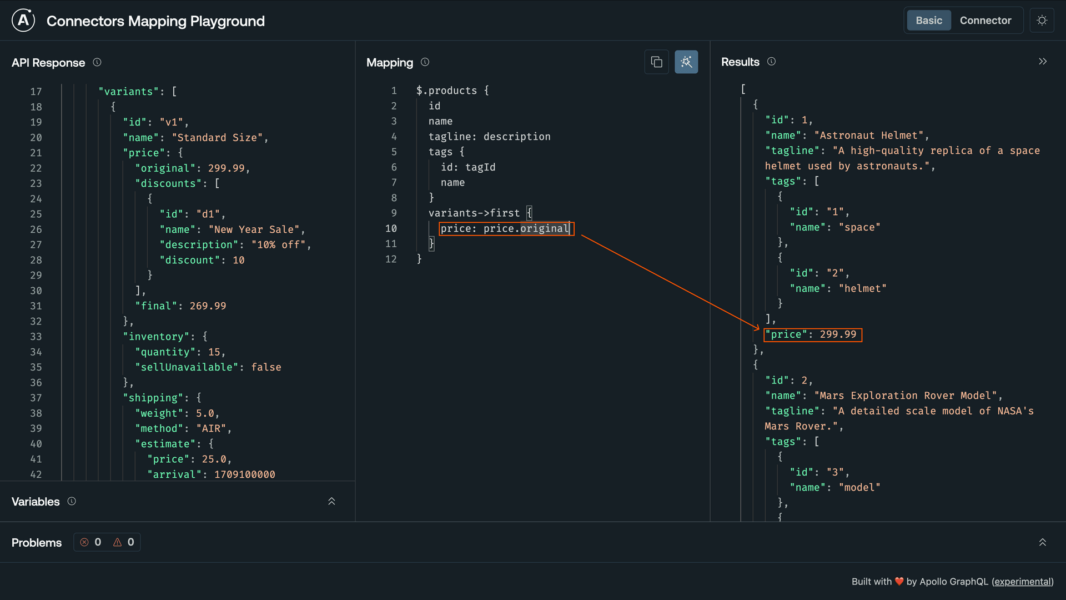Open the Mapping info tooltip
This screenshot has height=600, width=1066.
[x=425, y=62]
